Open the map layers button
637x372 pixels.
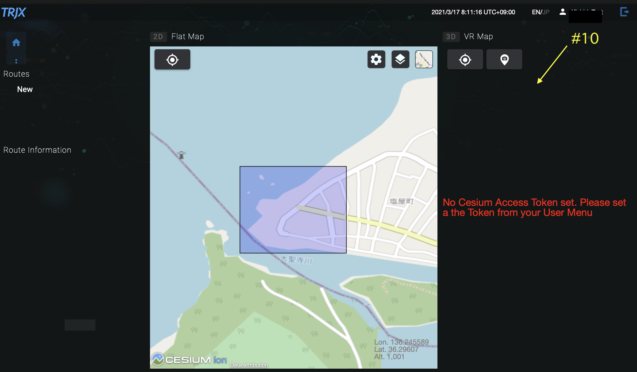coord(400,60)
